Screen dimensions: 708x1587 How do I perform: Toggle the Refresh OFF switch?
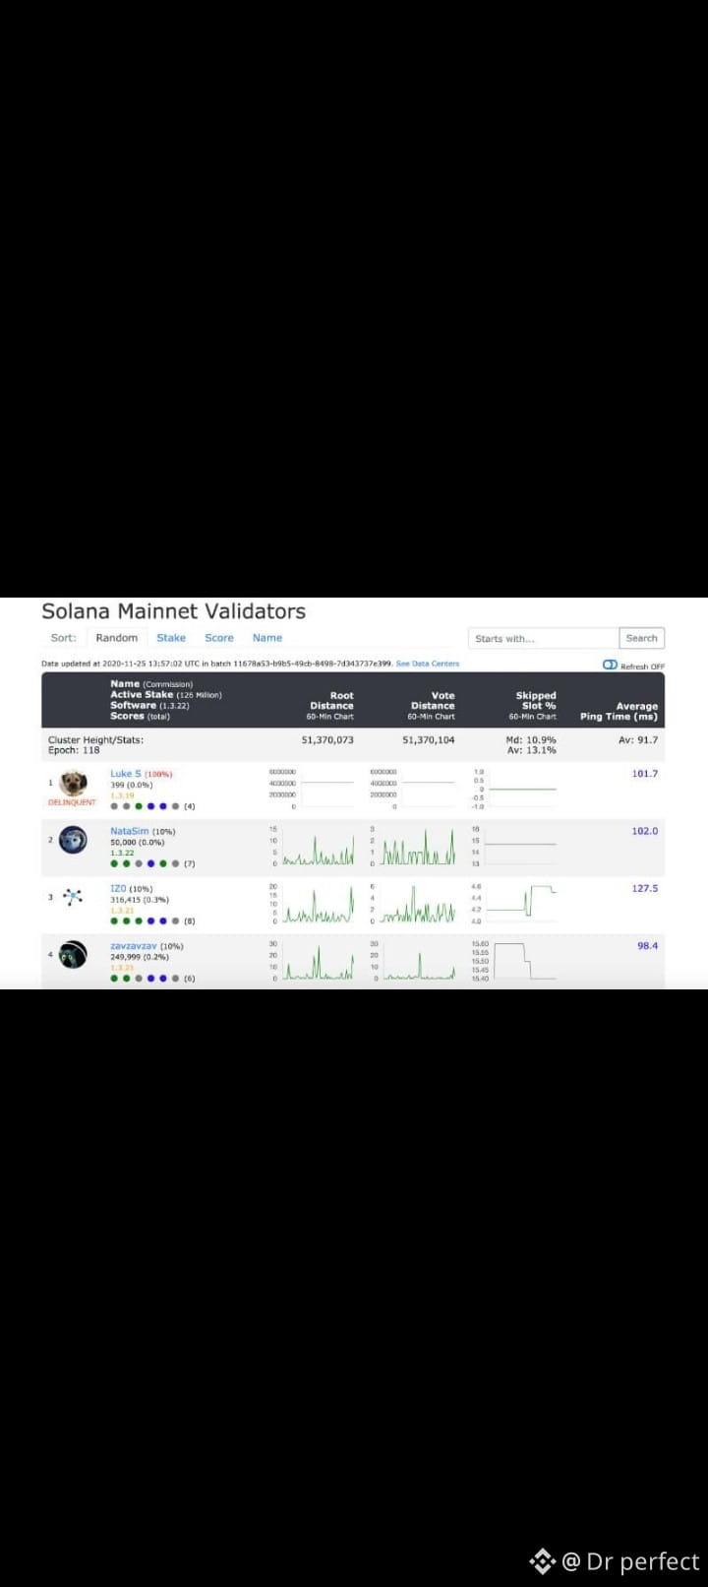611,666
